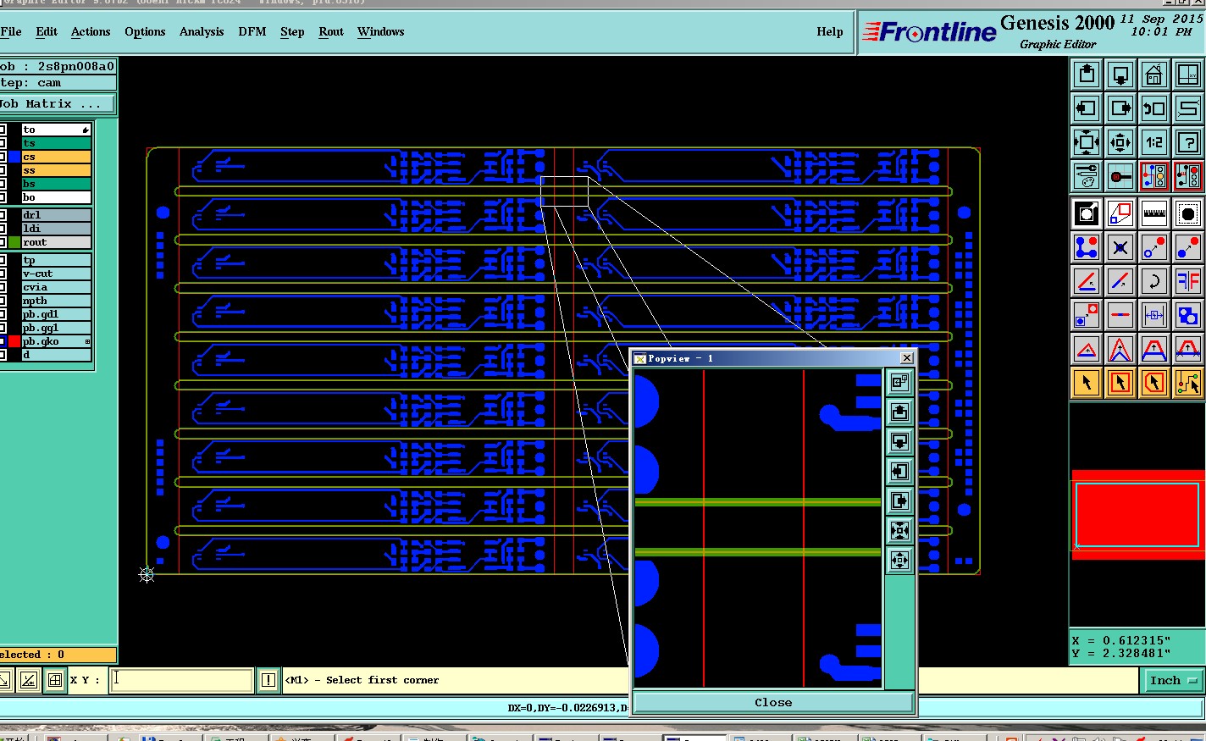Open the Inch units dropdown
This screenshot has height=741, width=1206.
tap(1174, 680)
